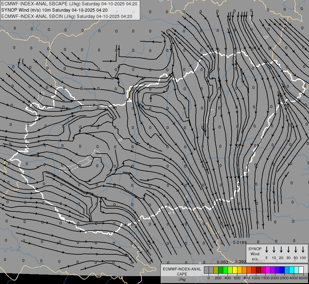Click the wind legend arrow above 100

tap(303, 250)
